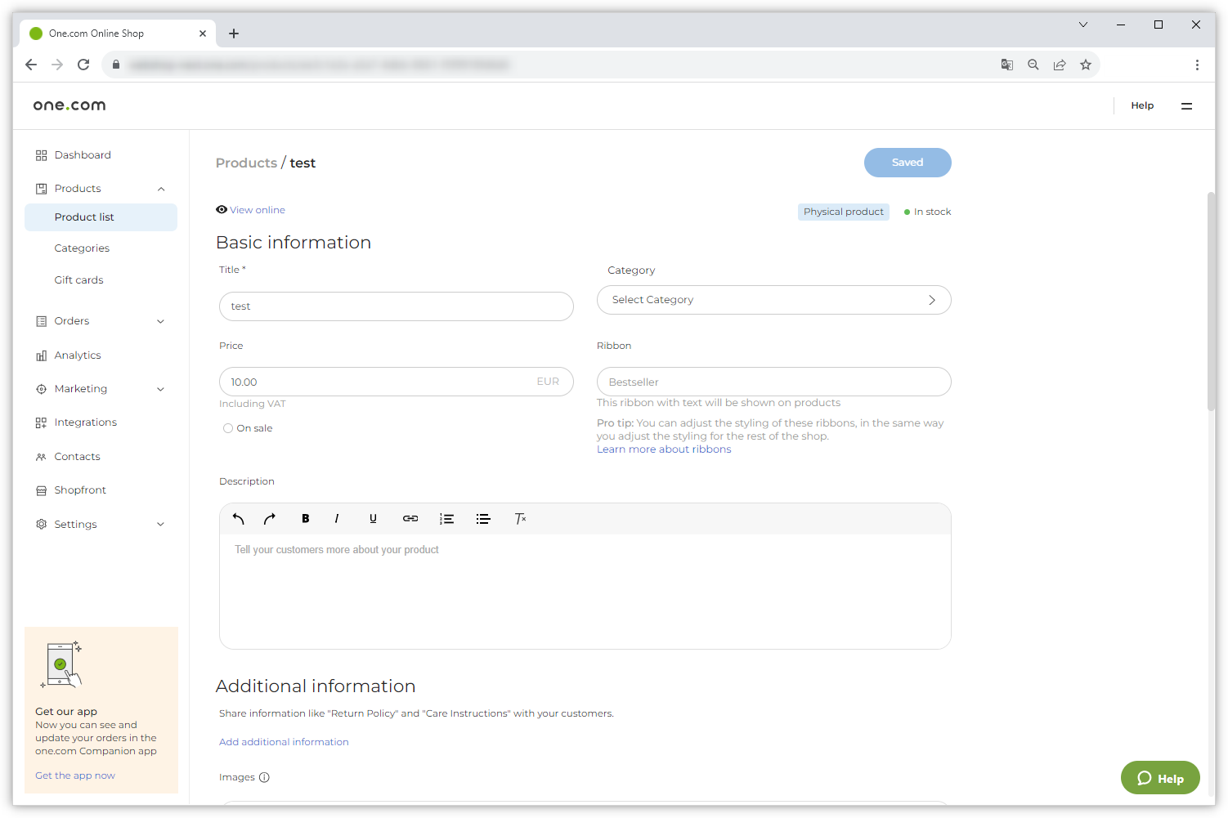Apply numbered list in description editor

coord(446,519)
